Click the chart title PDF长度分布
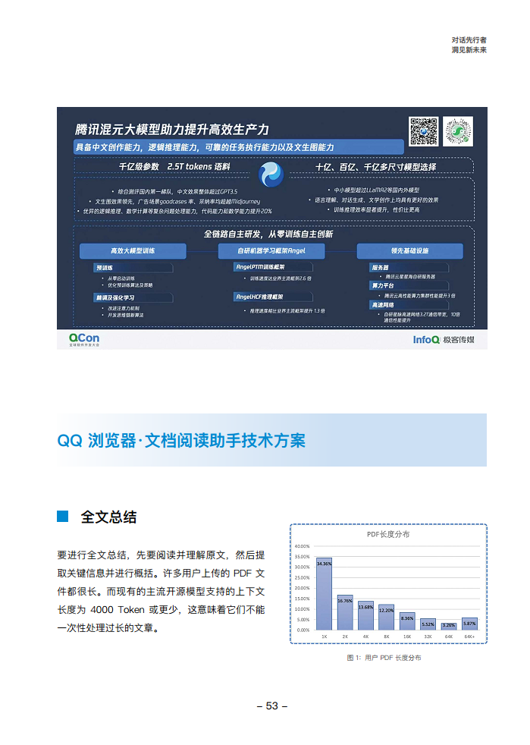 coord(388,534)
